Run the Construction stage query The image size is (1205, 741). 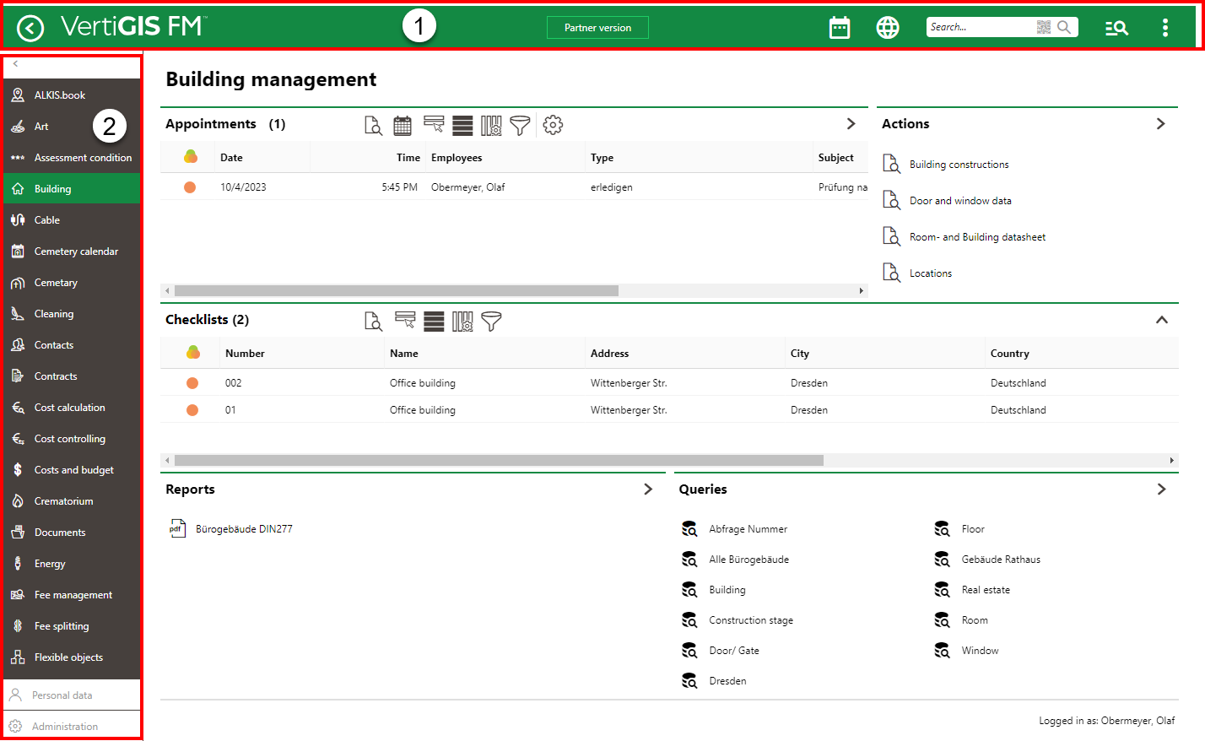point(751,620)
